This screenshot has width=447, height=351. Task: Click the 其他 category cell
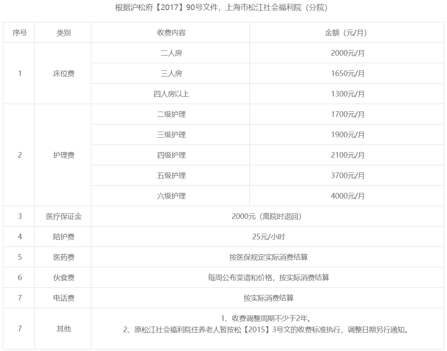tap(63, 329)
